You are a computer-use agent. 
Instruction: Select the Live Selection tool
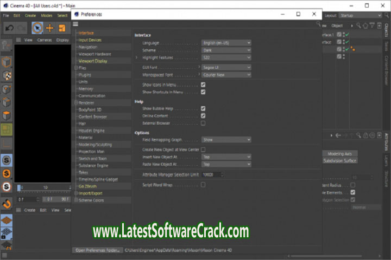[x=37, y=28]
